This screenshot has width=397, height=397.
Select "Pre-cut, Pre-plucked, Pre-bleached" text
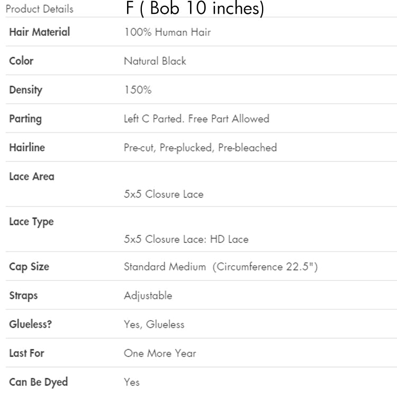[x=200, y=148]
